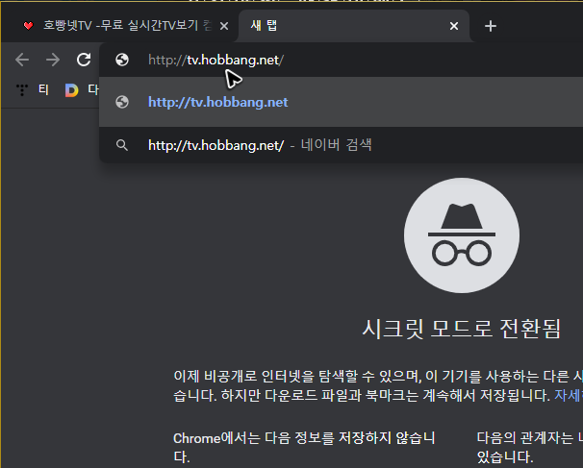Viewport: 583px width, 468px height.
Task: Click the incognito hat and glasses icon
Action: pos(462,235)
